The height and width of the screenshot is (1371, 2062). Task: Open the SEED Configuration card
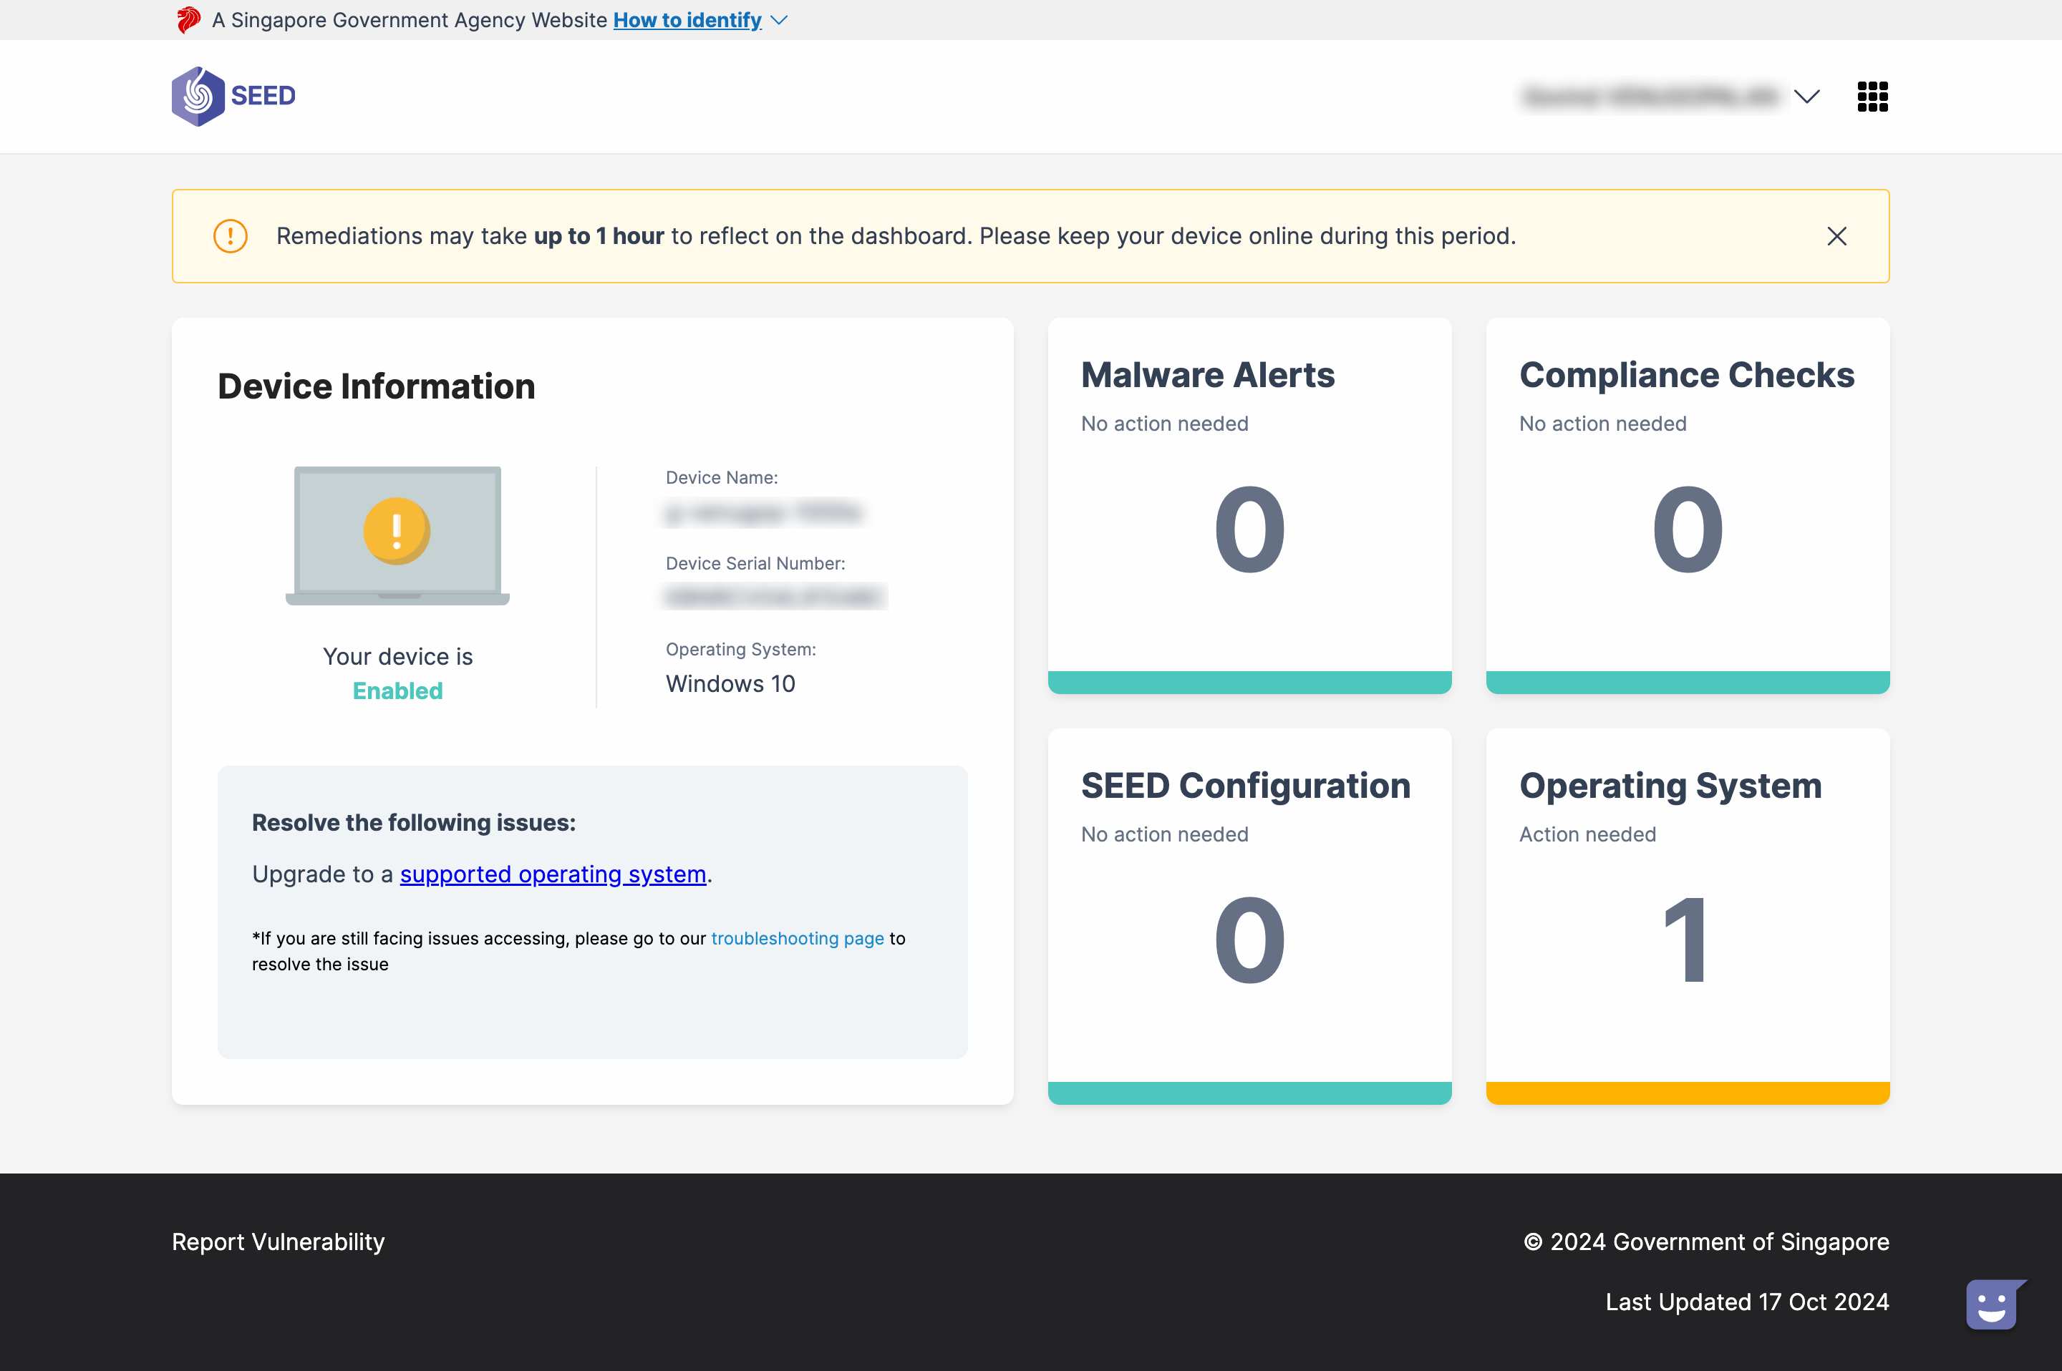point(1249,915)
